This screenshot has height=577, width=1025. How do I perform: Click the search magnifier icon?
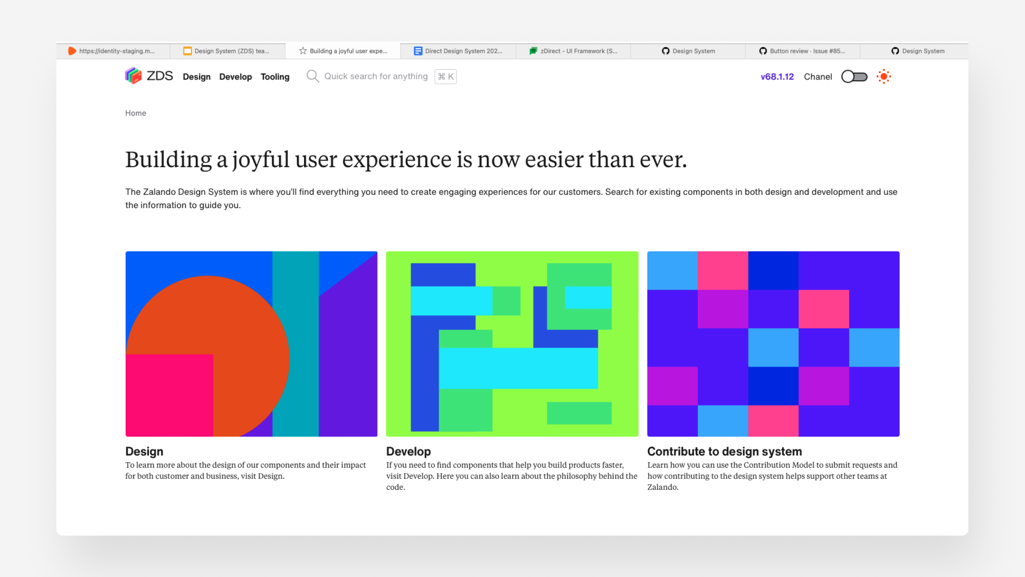click(x=313, y=76)
